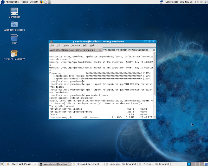The image size is (208, 166).
Task: Open the terminal Tabs menu
Action: [x=85, y=45]
